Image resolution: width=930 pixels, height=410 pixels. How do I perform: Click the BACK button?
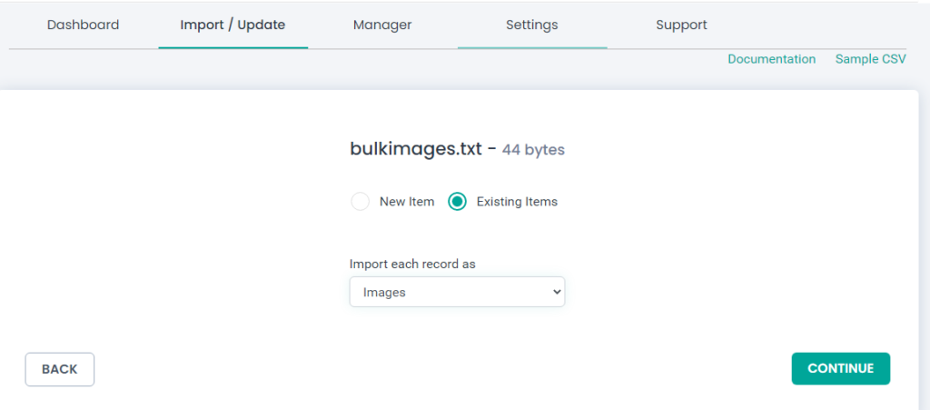tap(59, 369)
